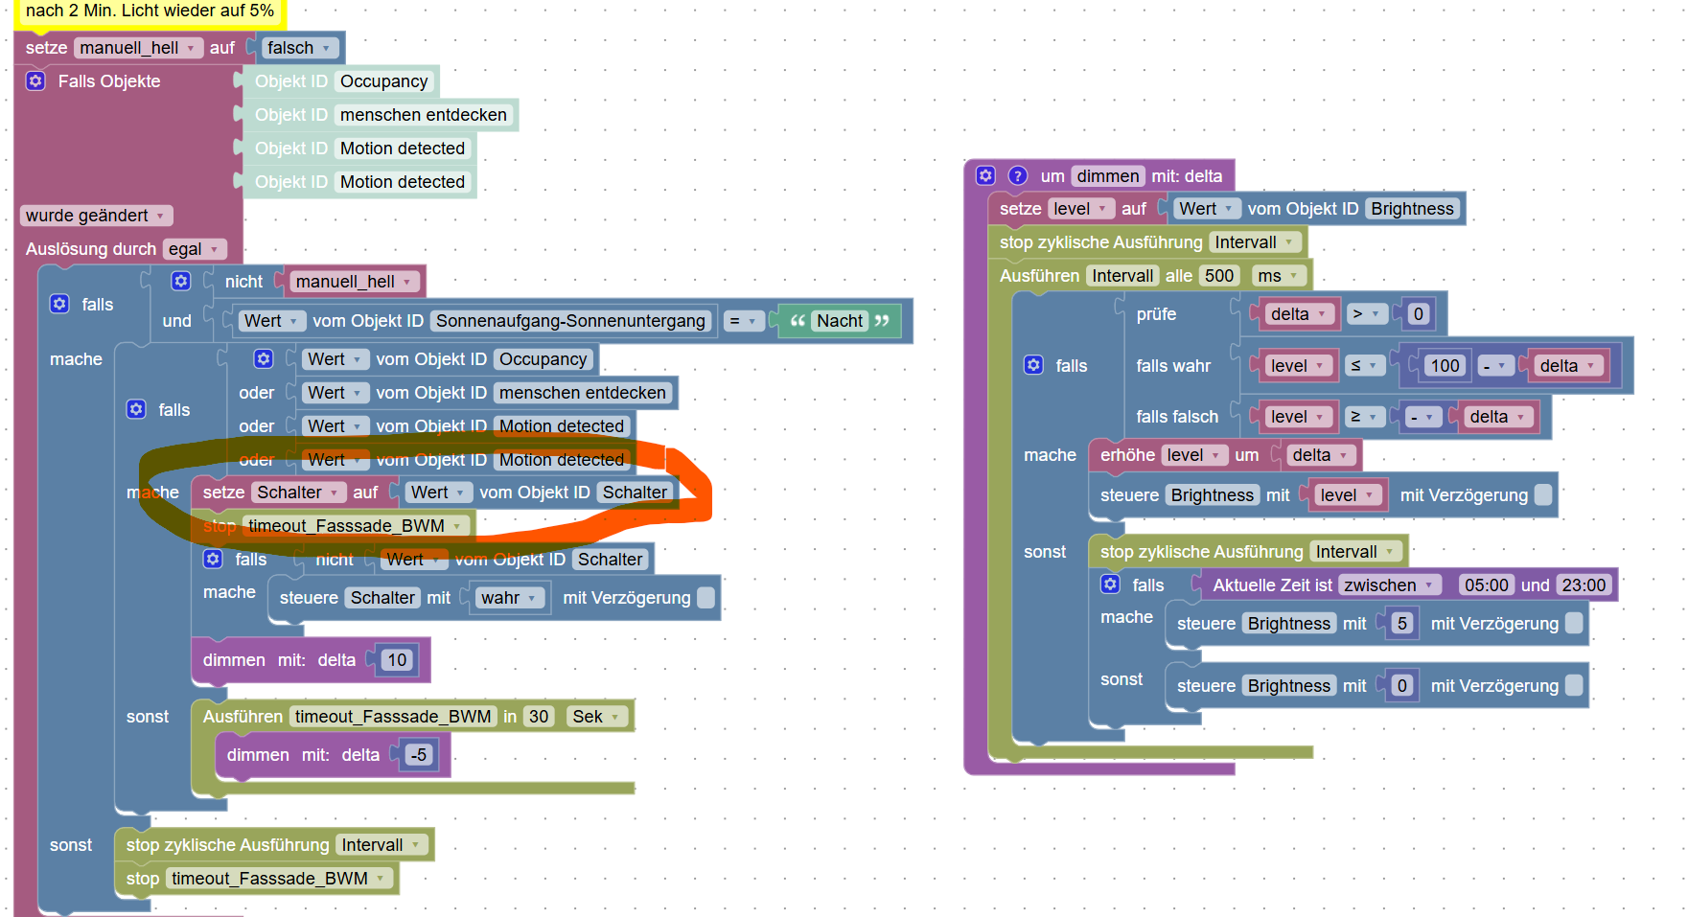Edit Brightness value 5 field
This screenshot has height=917, width=1688.
point(1402,624)
